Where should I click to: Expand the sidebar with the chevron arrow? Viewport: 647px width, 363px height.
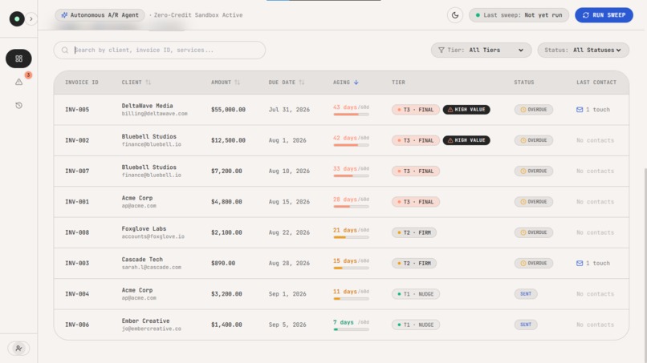click(x=31, y=19)
